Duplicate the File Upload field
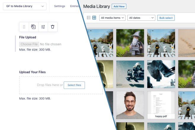195x130 pixels. (x=33, y=27)
